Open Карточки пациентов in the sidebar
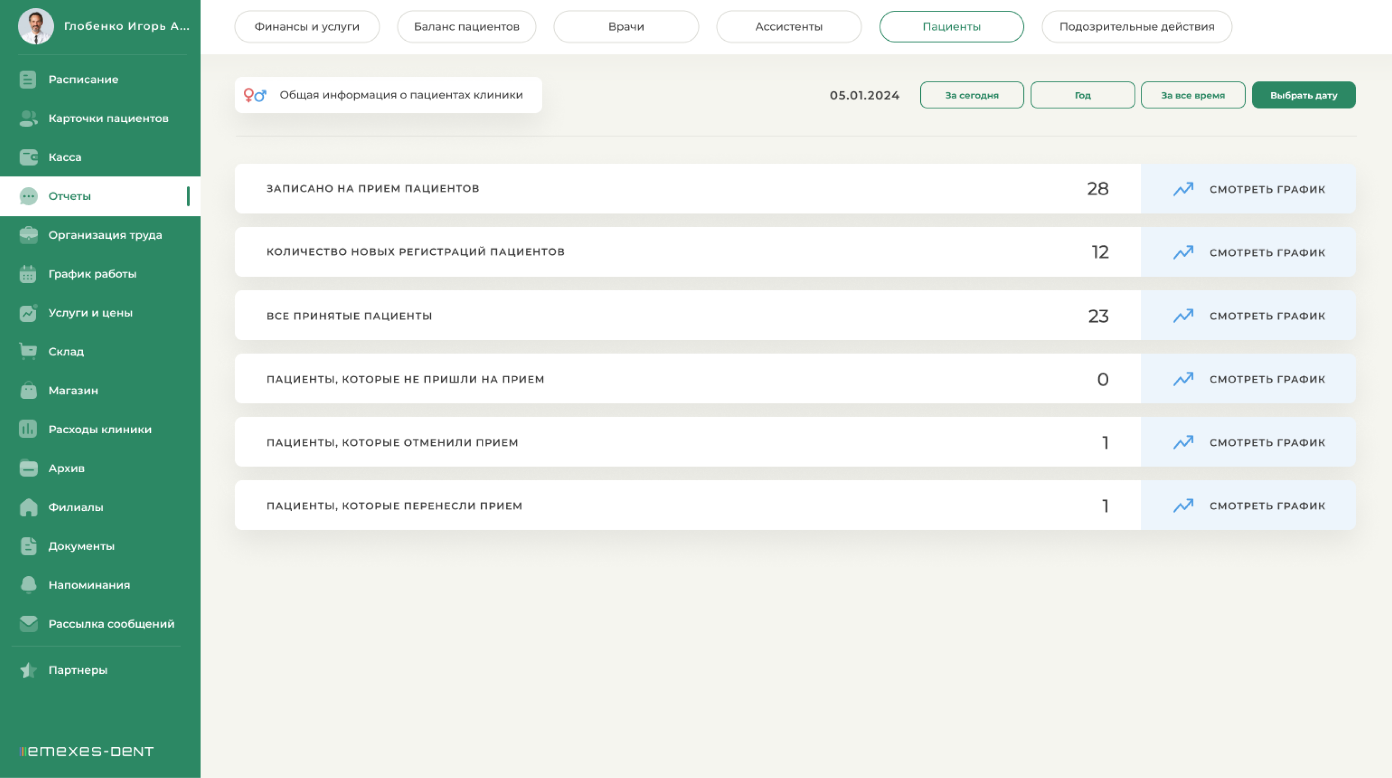The image size is (1392, 778). click(108, 118)
